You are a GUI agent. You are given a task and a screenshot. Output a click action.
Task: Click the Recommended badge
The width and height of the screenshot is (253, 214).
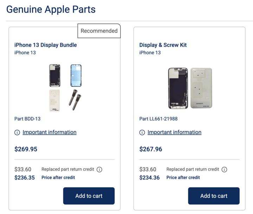pos(99,31)
